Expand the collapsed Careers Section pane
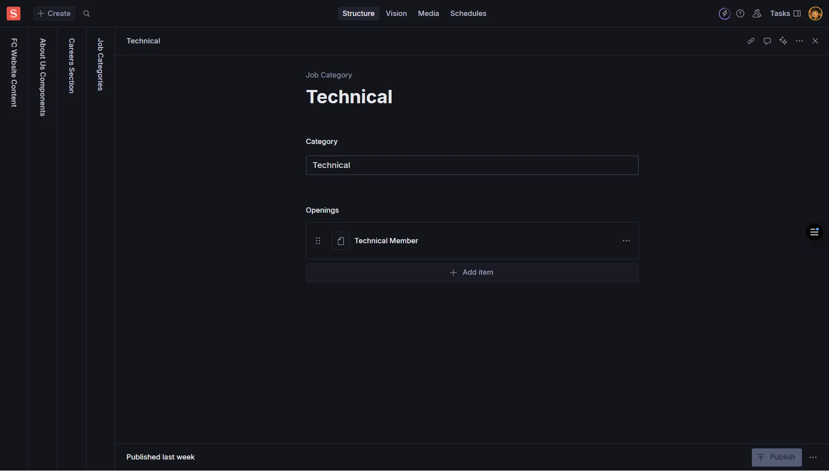This screenshot has width=829, height=471. 71,66
